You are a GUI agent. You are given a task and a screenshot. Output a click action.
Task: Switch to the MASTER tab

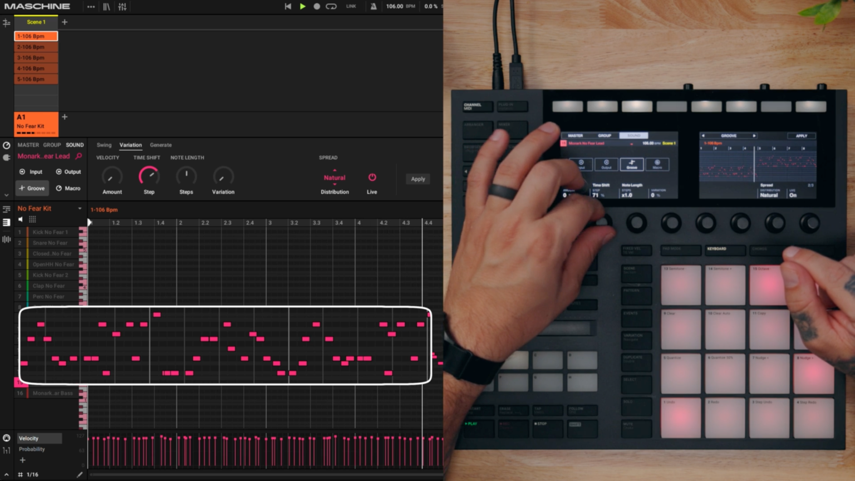pos(28,145)
